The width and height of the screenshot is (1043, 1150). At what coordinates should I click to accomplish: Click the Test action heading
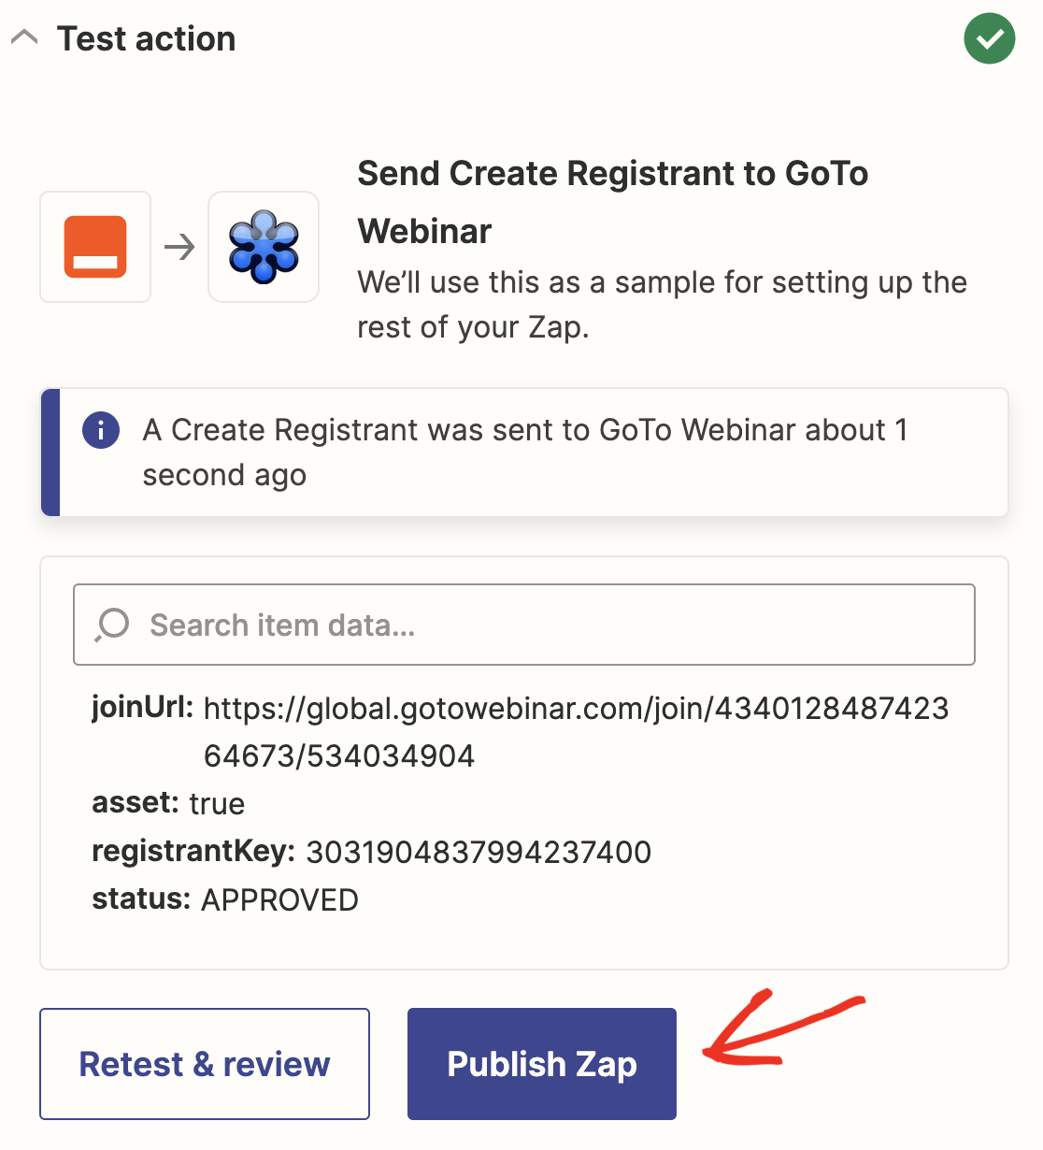pos(146,38)
